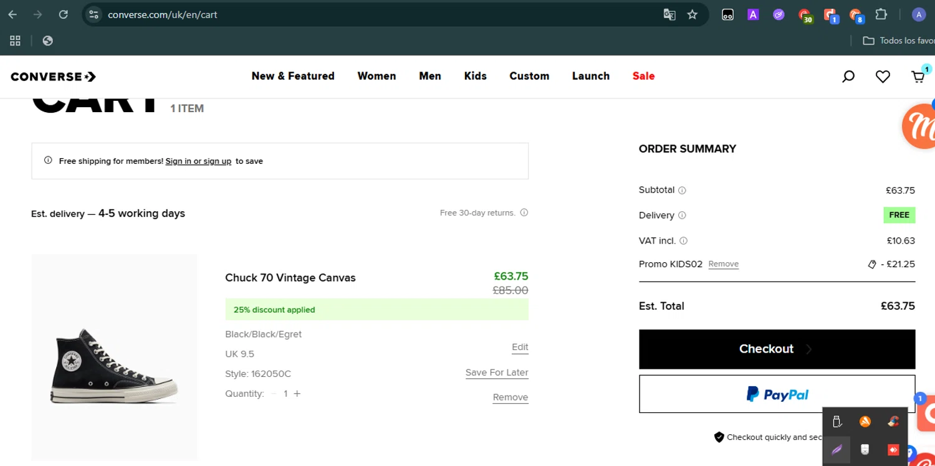The height and width of the screenshot is (466, 935).
Task: Open the apps grid in bookmarks bar
Action: tap(16, 40)
